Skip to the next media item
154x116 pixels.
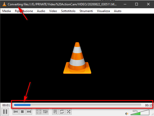tap(29, 112)
